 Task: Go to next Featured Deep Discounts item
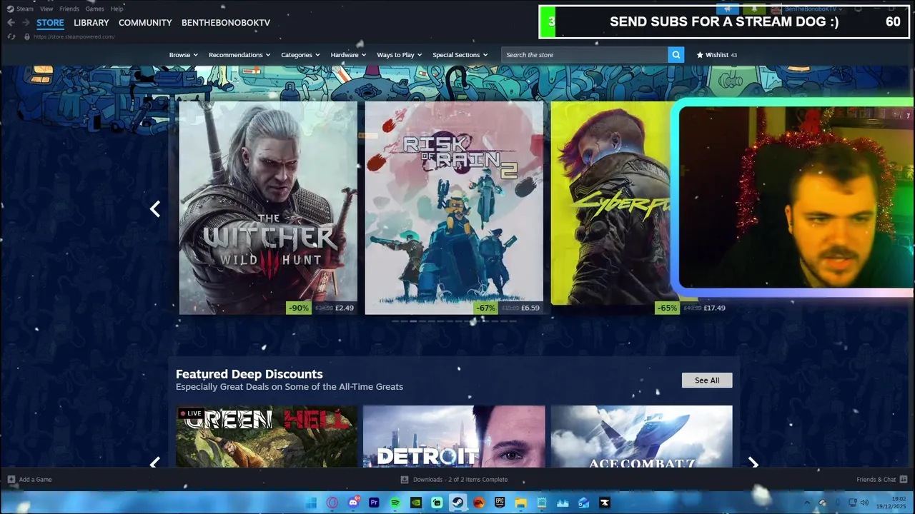pyautogui.click(x=753, y=463)
